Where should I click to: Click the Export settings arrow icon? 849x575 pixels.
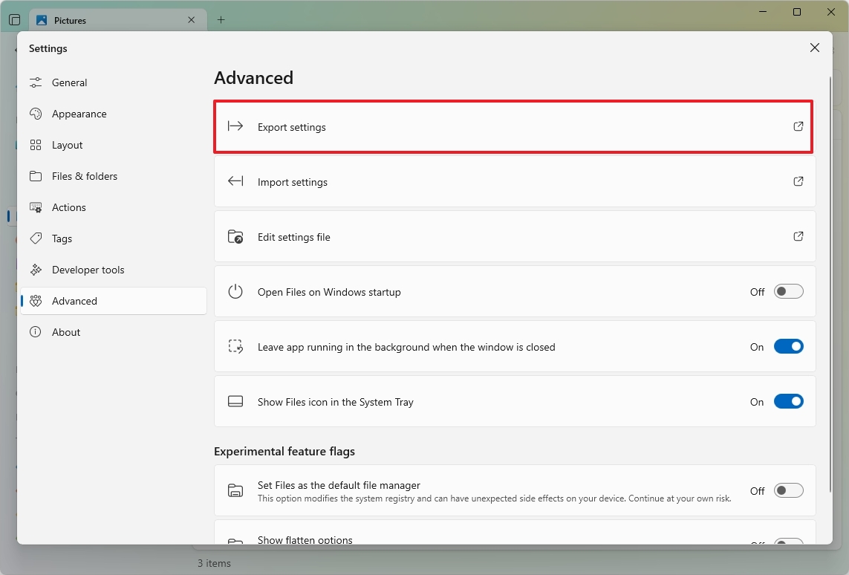click(x=235, y=126)
